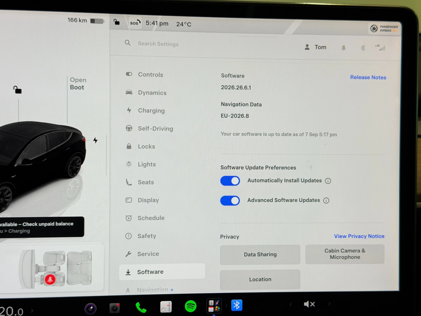Tap the seat layout diagram
421x316 pixels.
pyautogui.click(x=56, y=269)
